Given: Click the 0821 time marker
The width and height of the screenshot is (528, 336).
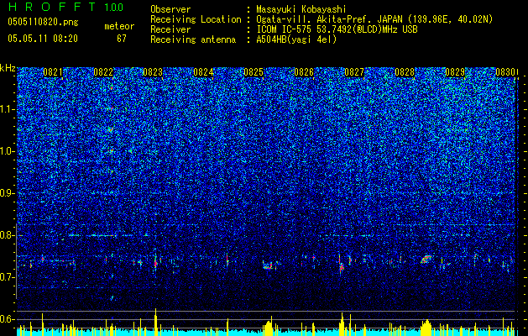Looking at the screenshot, I should [x=53, y=72].
